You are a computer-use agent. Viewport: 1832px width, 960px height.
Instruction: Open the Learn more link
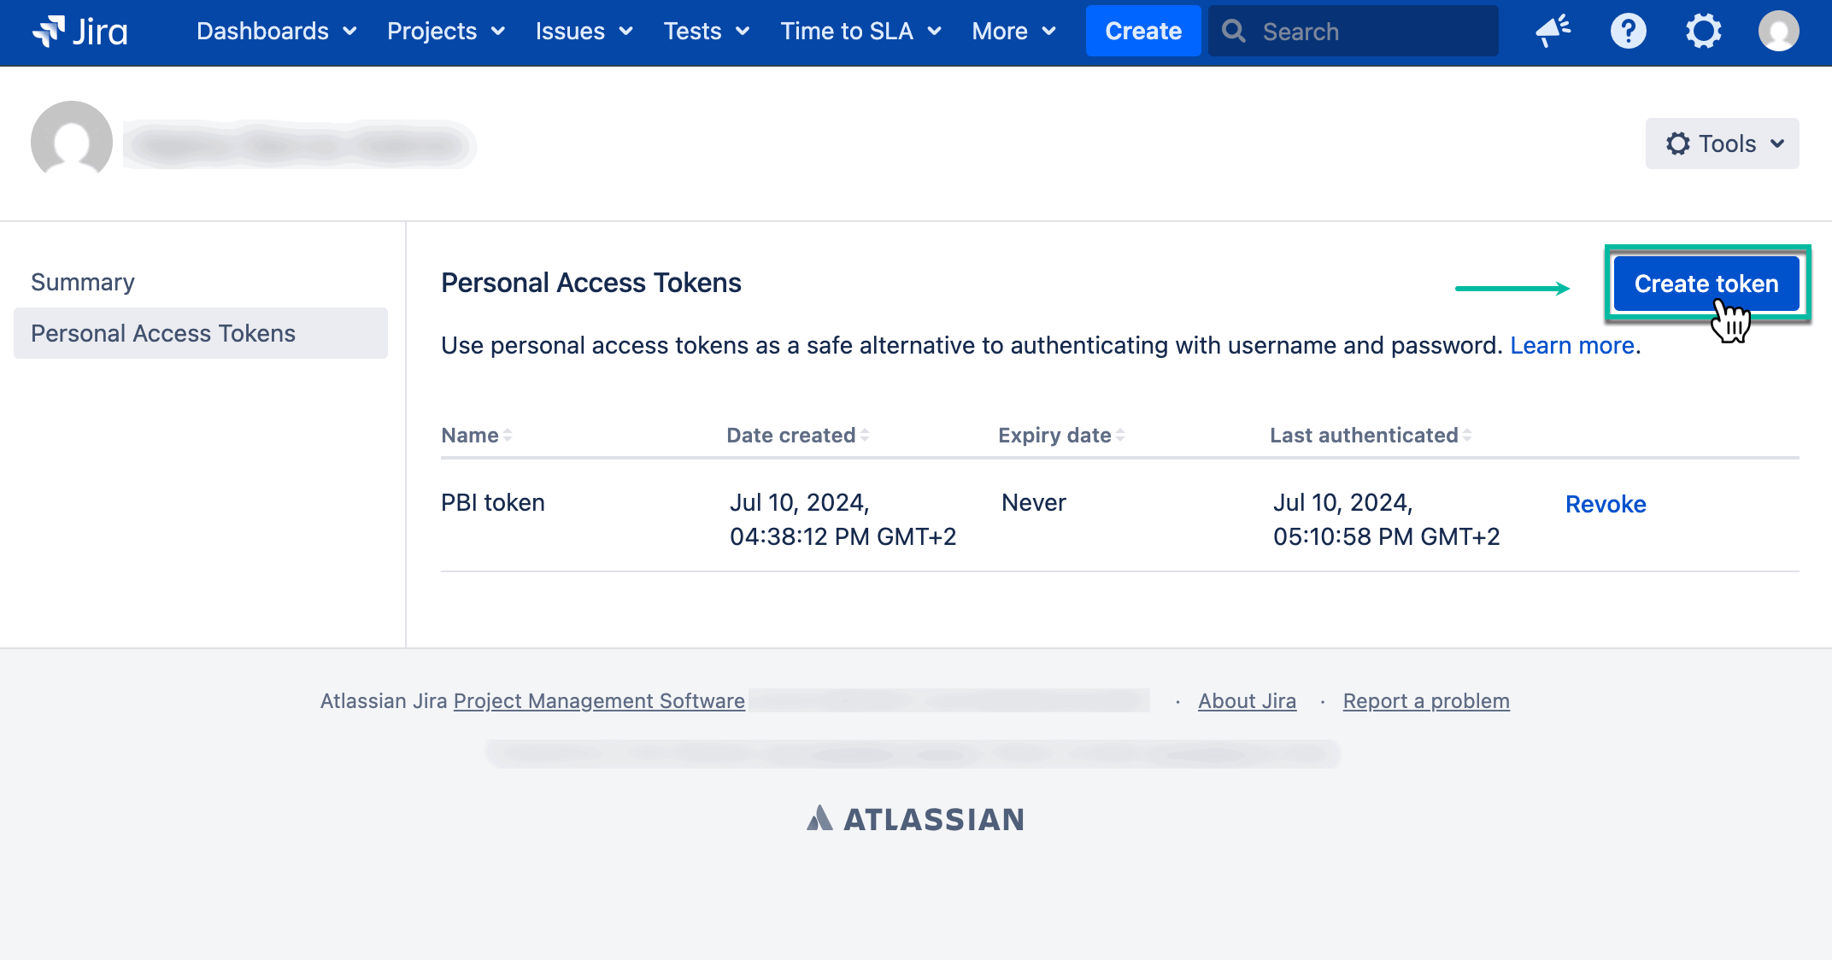pos(1572,346)
